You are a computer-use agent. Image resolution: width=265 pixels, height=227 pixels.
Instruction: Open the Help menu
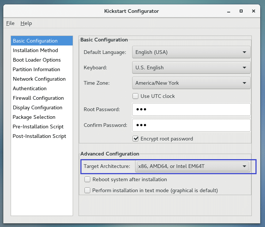click(x=26, y=23)
